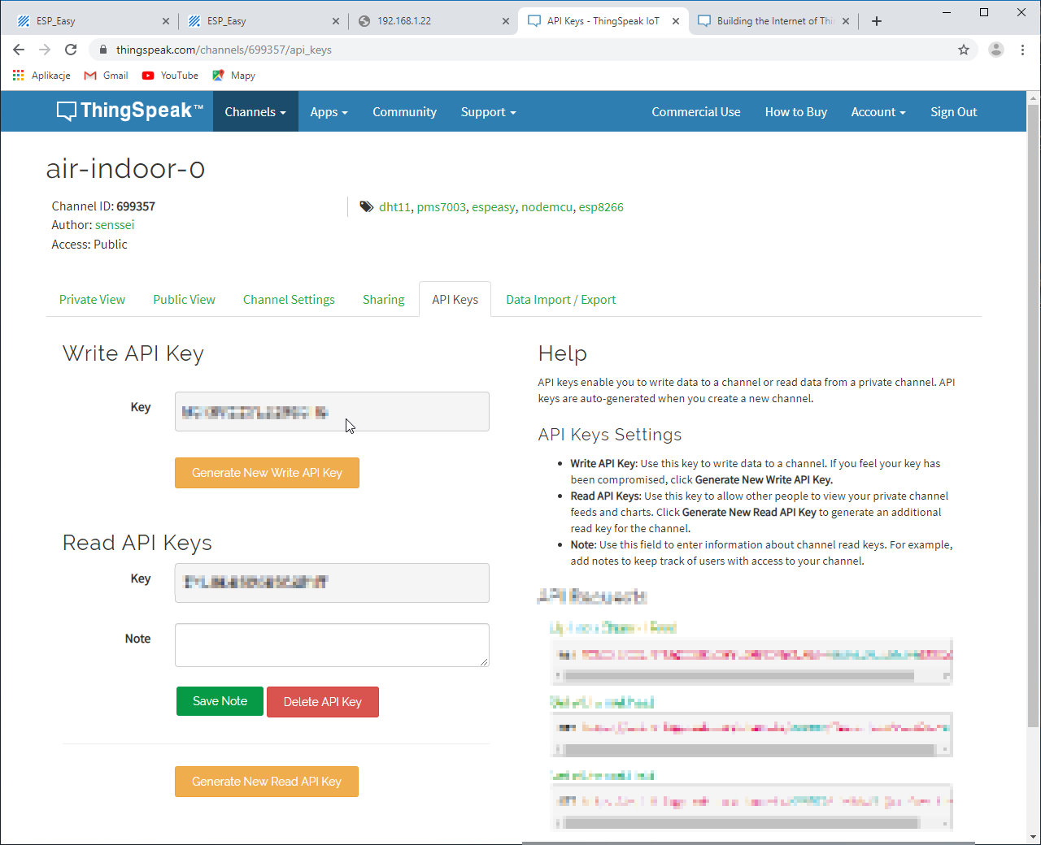
Task: Expand the Account dropdown menu
Action: click(x=878, y=112)
